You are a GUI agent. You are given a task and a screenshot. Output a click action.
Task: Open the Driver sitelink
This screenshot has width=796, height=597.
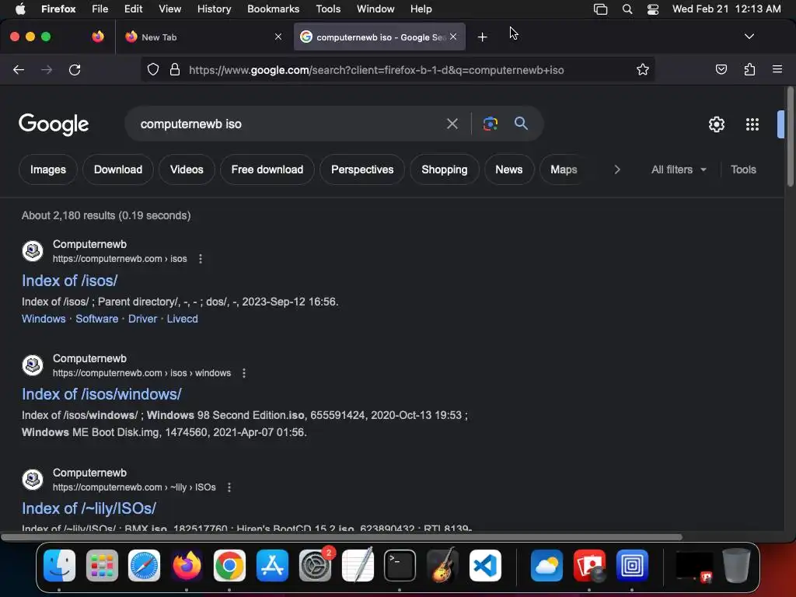point(143,319)
